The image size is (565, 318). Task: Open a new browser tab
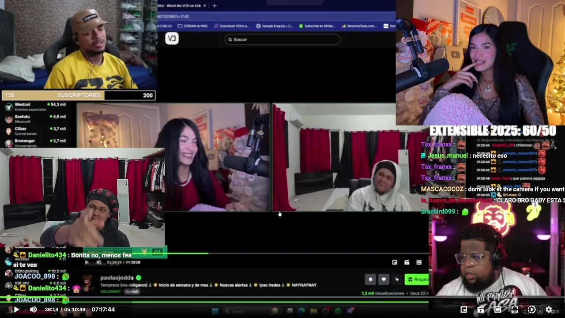(x=215, y=6)
